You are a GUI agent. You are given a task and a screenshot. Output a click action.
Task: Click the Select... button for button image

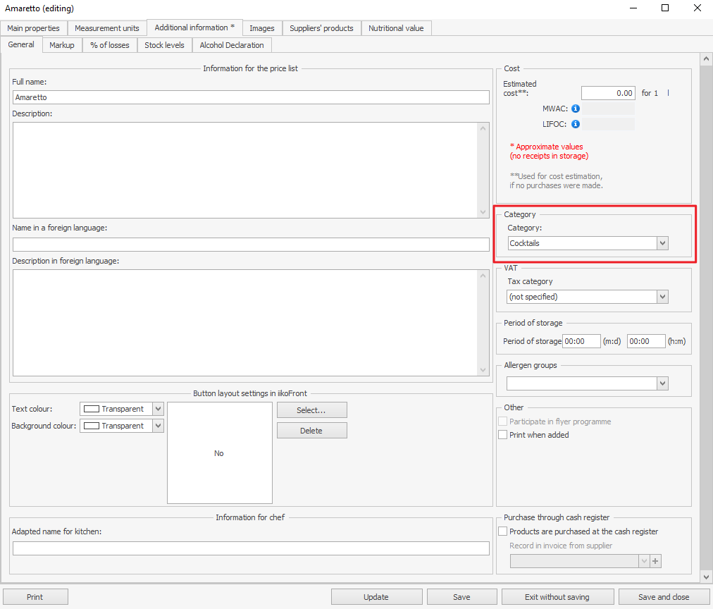tap(311, 410)
